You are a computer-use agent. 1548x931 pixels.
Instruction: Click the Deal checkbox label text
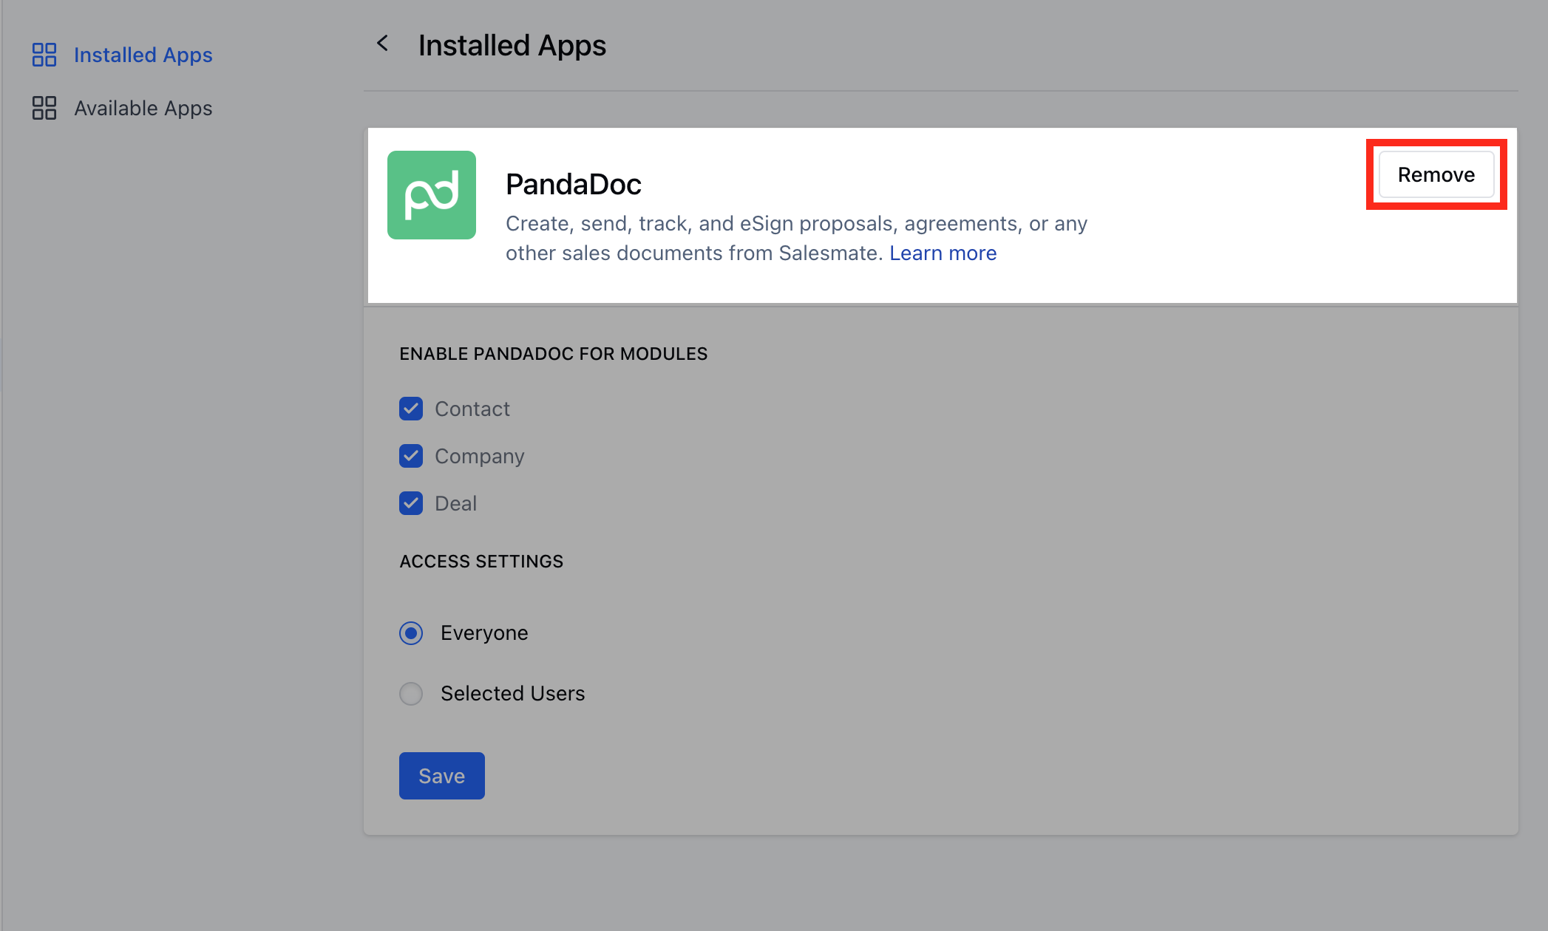[456, 503]
